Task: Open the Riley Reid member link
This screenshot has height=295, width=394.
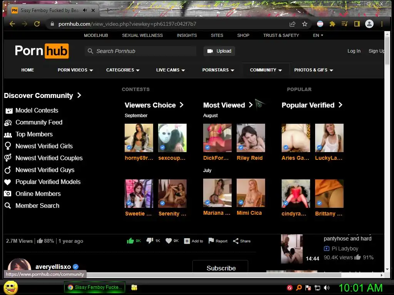Action: (249, 158)
